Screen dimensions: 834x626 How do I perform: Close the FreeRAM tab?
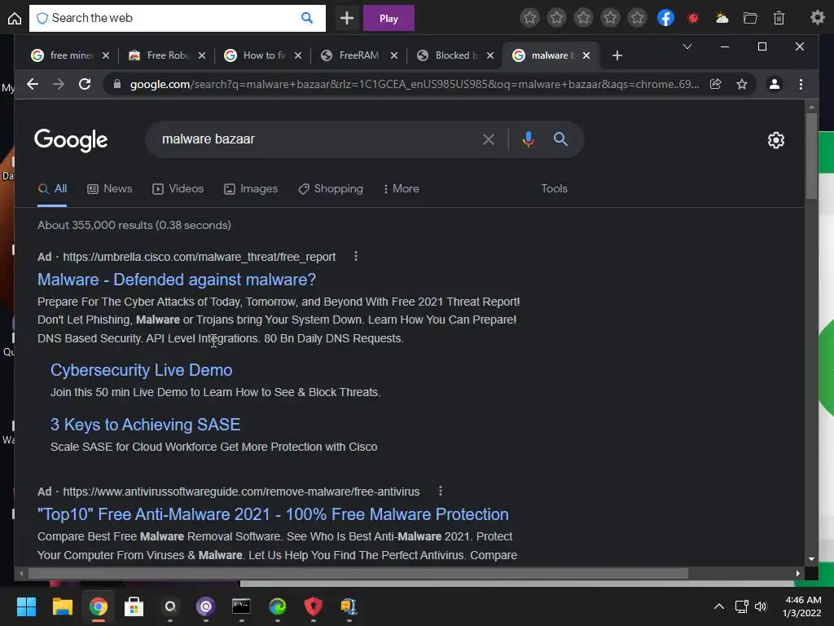click(x=394, y=55)
